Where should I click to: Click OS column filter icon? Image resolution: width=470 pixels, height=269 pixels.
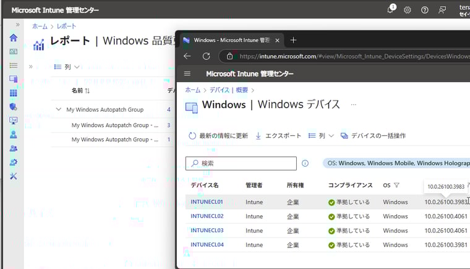(x=396, y=185)
